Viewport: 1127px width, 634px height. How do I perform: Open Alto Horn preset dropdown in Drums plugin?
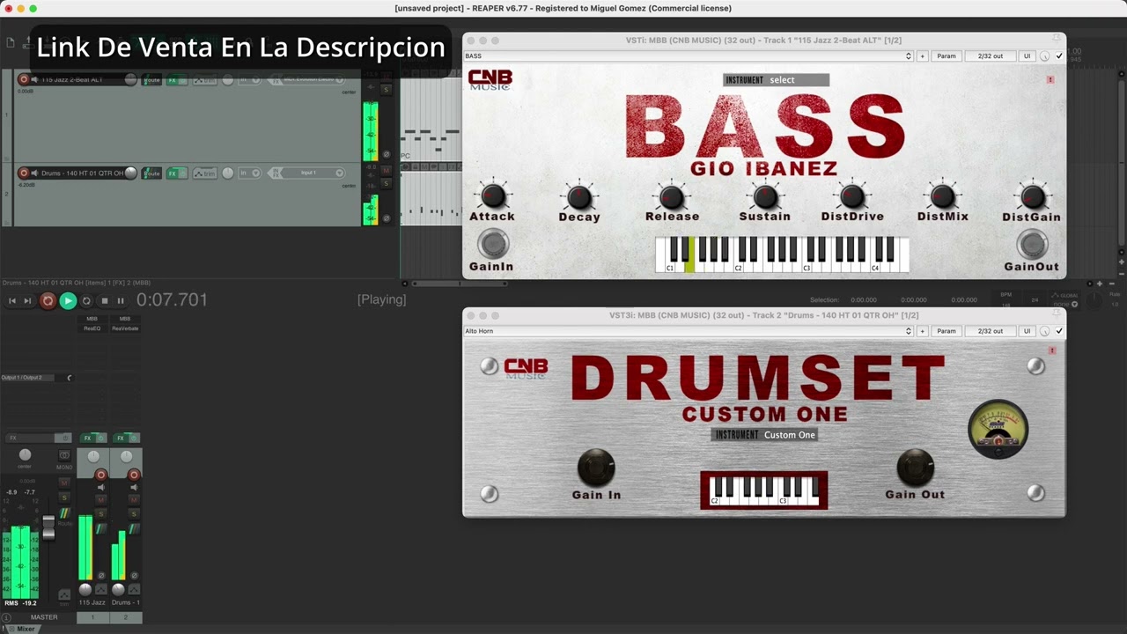coord(688,331)
